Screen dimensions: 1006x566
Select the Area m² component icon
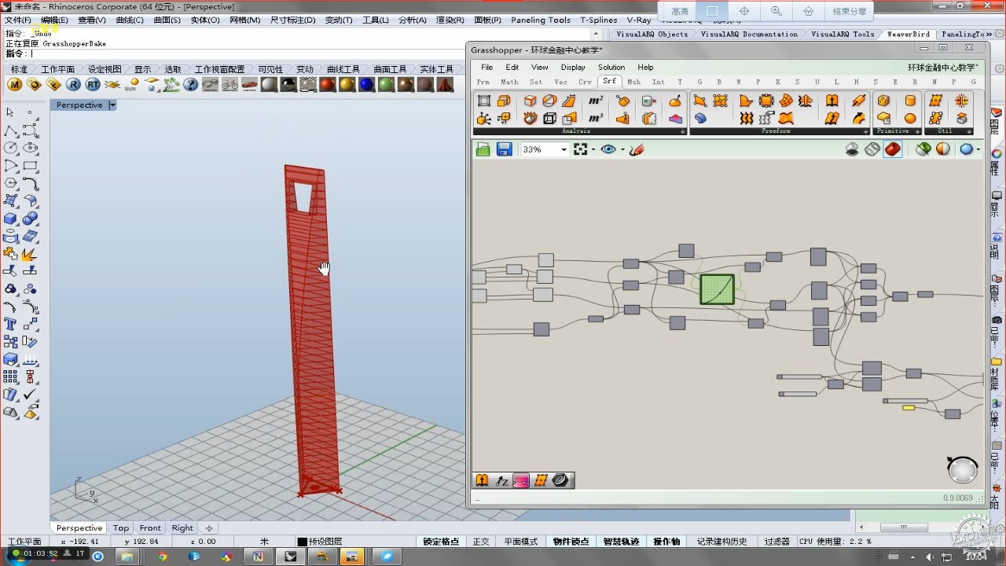pos(596,101)
